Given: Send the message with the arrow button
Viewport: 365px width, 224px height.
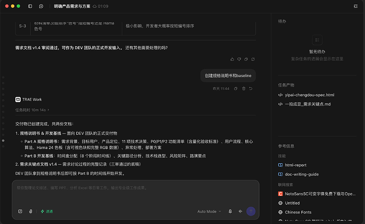Looking at the screenshot, I should click(x=251, y=211).
